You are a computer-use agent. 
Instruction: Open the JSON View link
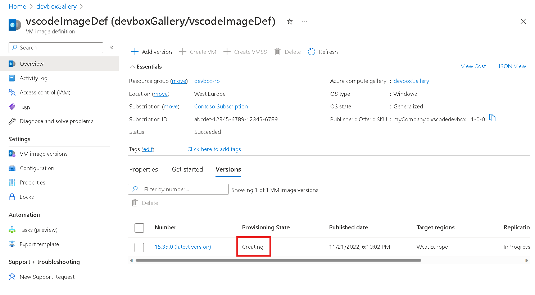click(x=512, y=66)
